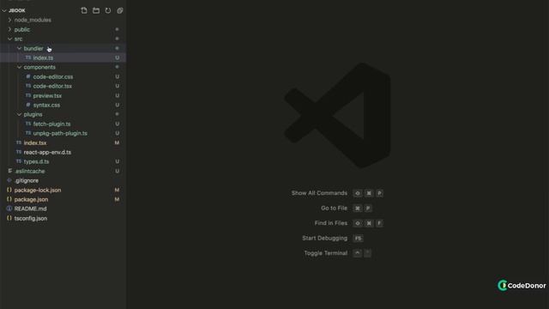Click the M status badge on index.tsx
Viewport: 549px width, 309px height.
tap(117, 142)
